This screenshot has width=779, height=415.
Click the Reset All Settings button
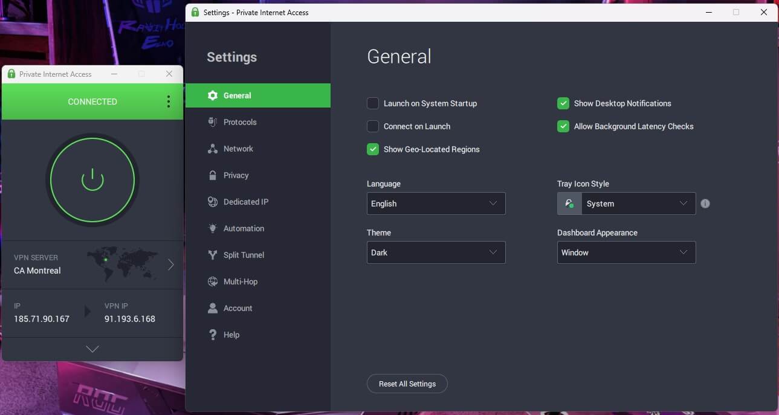point(407,384)
